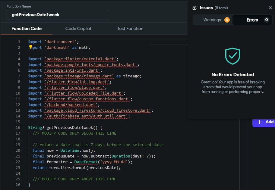Click the errors count badge showing 0
The image size is (275, 190).
266,20
